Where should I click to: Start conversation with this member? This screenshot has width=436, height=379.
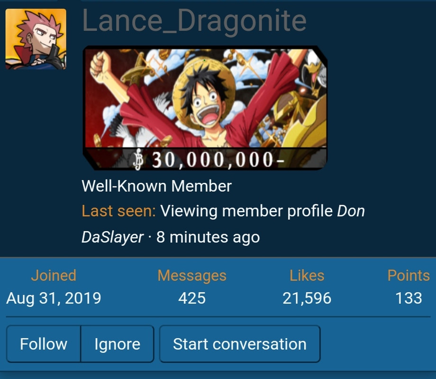pyautogui.click(x=240, y=344)
